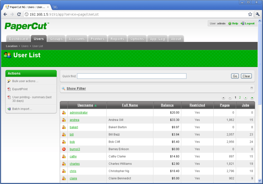Bookmark this page with the star

pyautogui.click(x=250, y=14)
